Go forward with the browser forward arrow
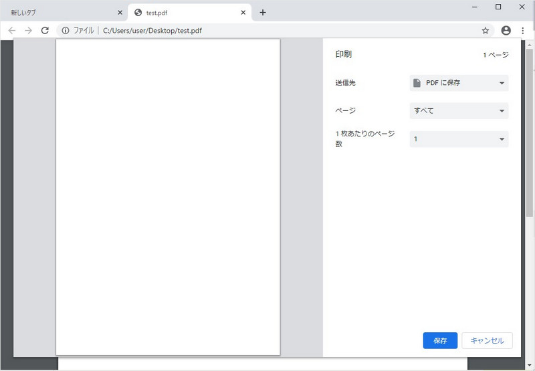The image size is (535, 371). point(28,31)
